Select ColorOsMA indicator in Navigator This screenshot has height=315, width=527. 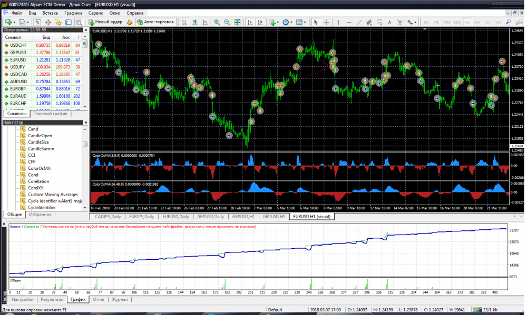39,168
